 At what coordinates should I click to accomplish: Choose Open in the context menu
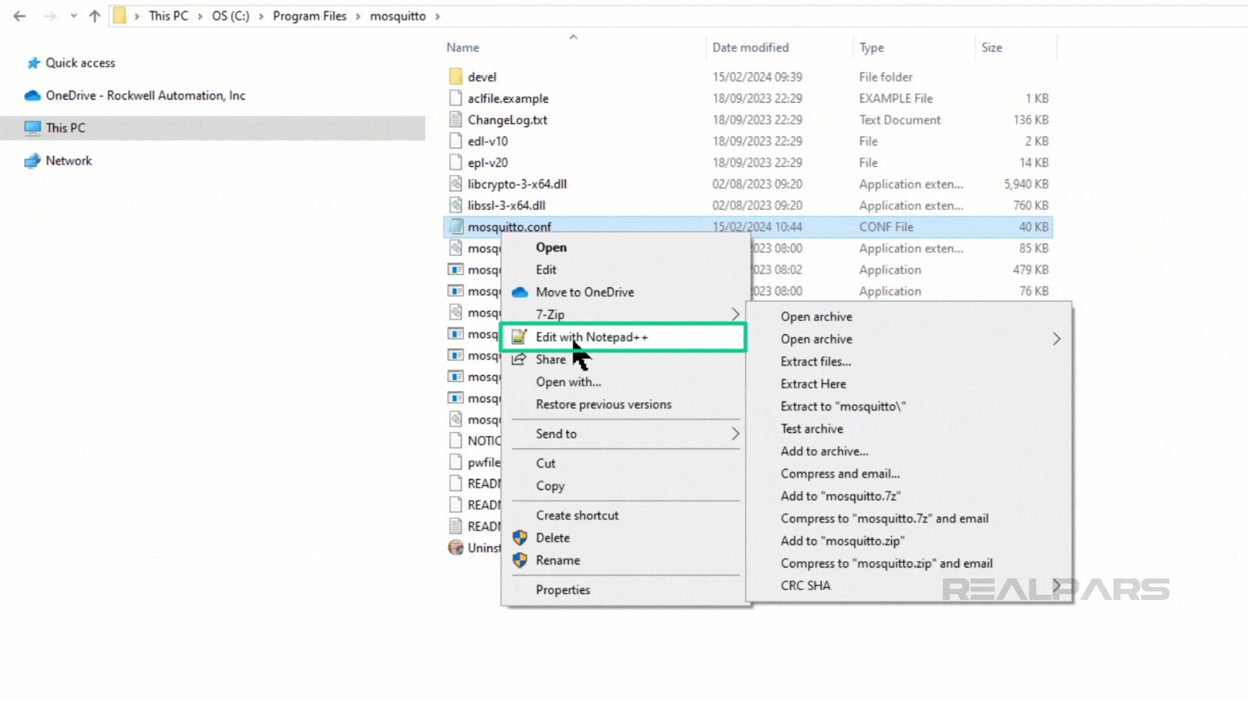pyautogui.click(x=551, y=248)
